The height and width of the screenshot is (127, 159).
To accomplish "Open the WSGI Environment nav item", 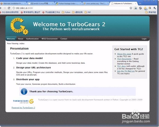I will (50, 39).
